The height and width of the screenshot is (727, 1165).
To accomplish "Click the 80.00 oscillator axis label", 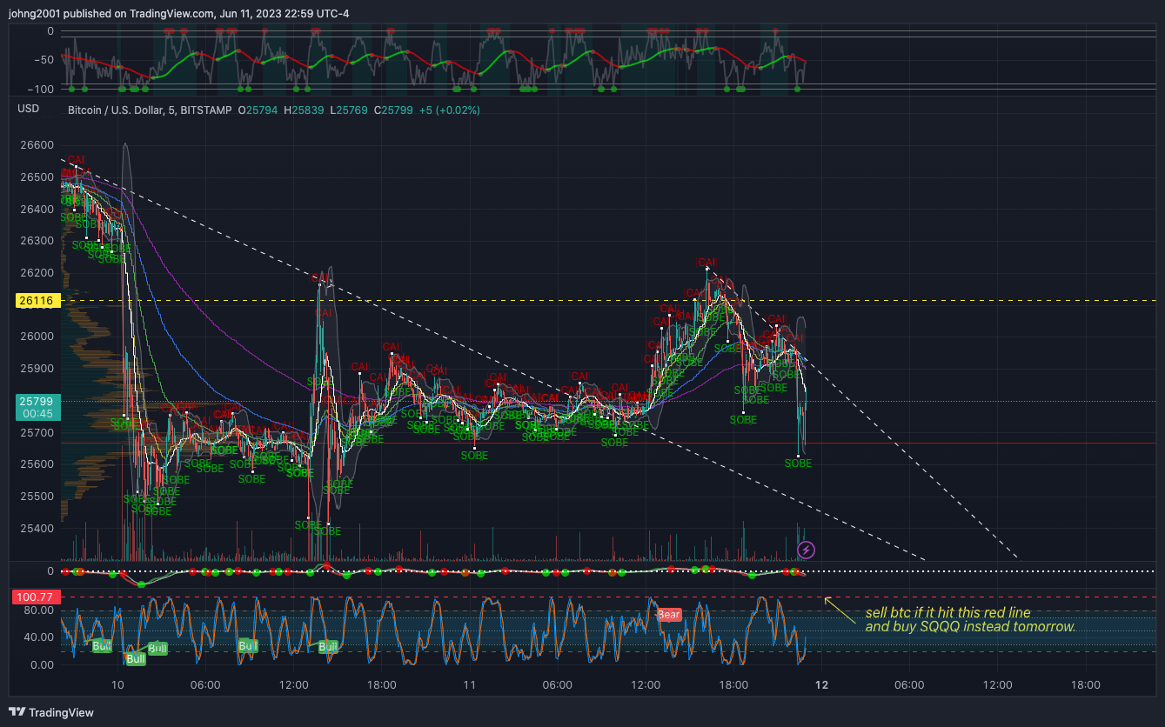I will click(39, 610).
